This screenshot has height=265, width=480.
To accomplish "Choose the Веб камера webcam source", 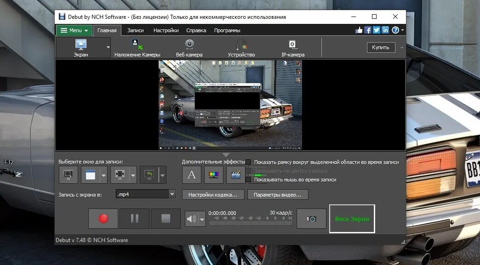I will coord(189,48).
